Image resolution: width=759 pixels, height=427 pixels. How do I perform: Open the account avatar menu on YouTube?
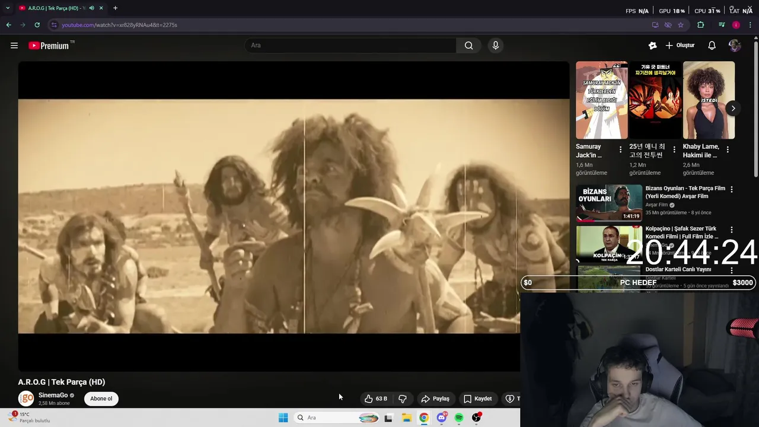click(x=735, y=45)
